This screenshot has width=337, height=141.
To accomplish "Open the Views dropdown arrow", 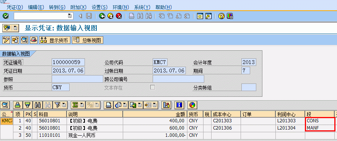I will click(x=125, y=105).
